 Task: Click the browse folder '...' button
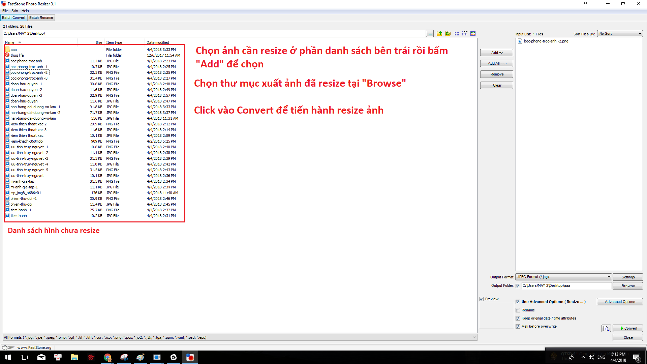click(x=430, y=34)
